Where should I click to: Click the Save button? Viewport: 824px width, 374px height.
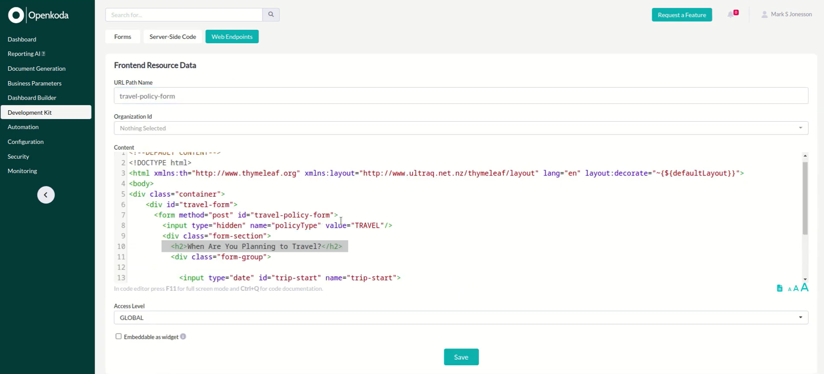tap(461, 357)
